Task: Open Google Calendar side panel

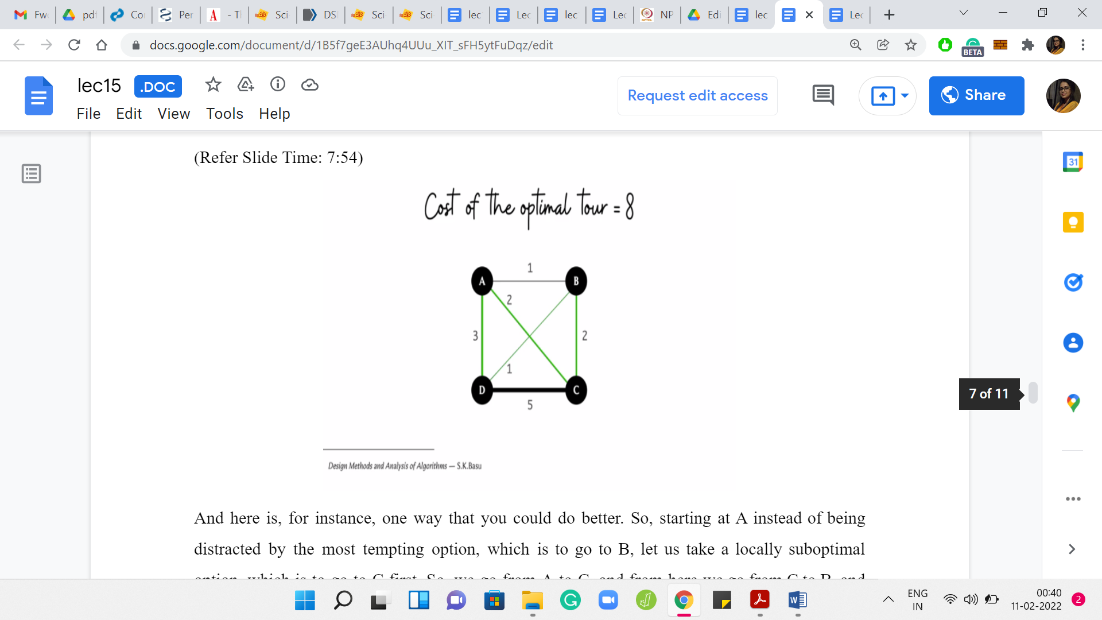Action: pos(1073,162)
